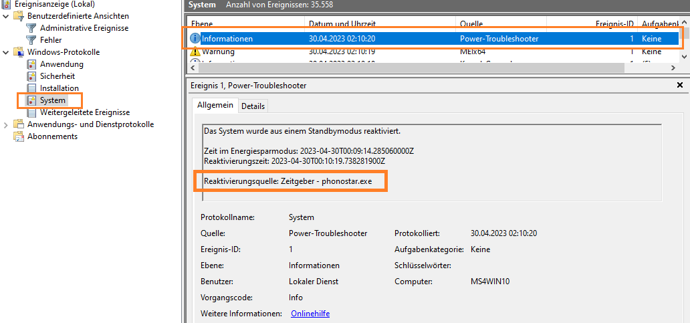Click the Ereignisanzeige (Lokal) root icon
Screen dimensions: 690x323
click(6, 4)
